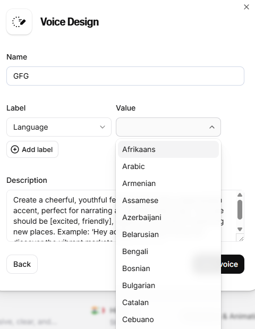Viewport: 255px width, 329px height.
Task: Open the Language label dropdown
Action: click(x=59, y=127)
